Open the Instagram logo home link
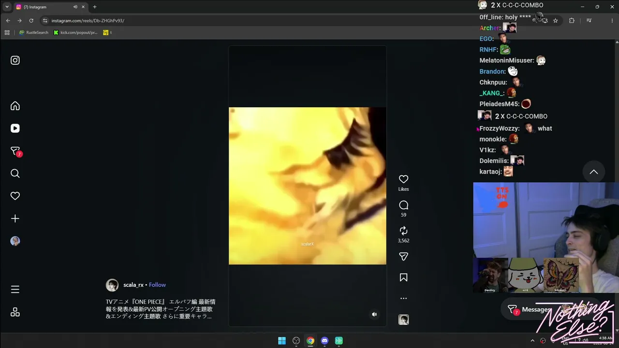 [15, 60]
